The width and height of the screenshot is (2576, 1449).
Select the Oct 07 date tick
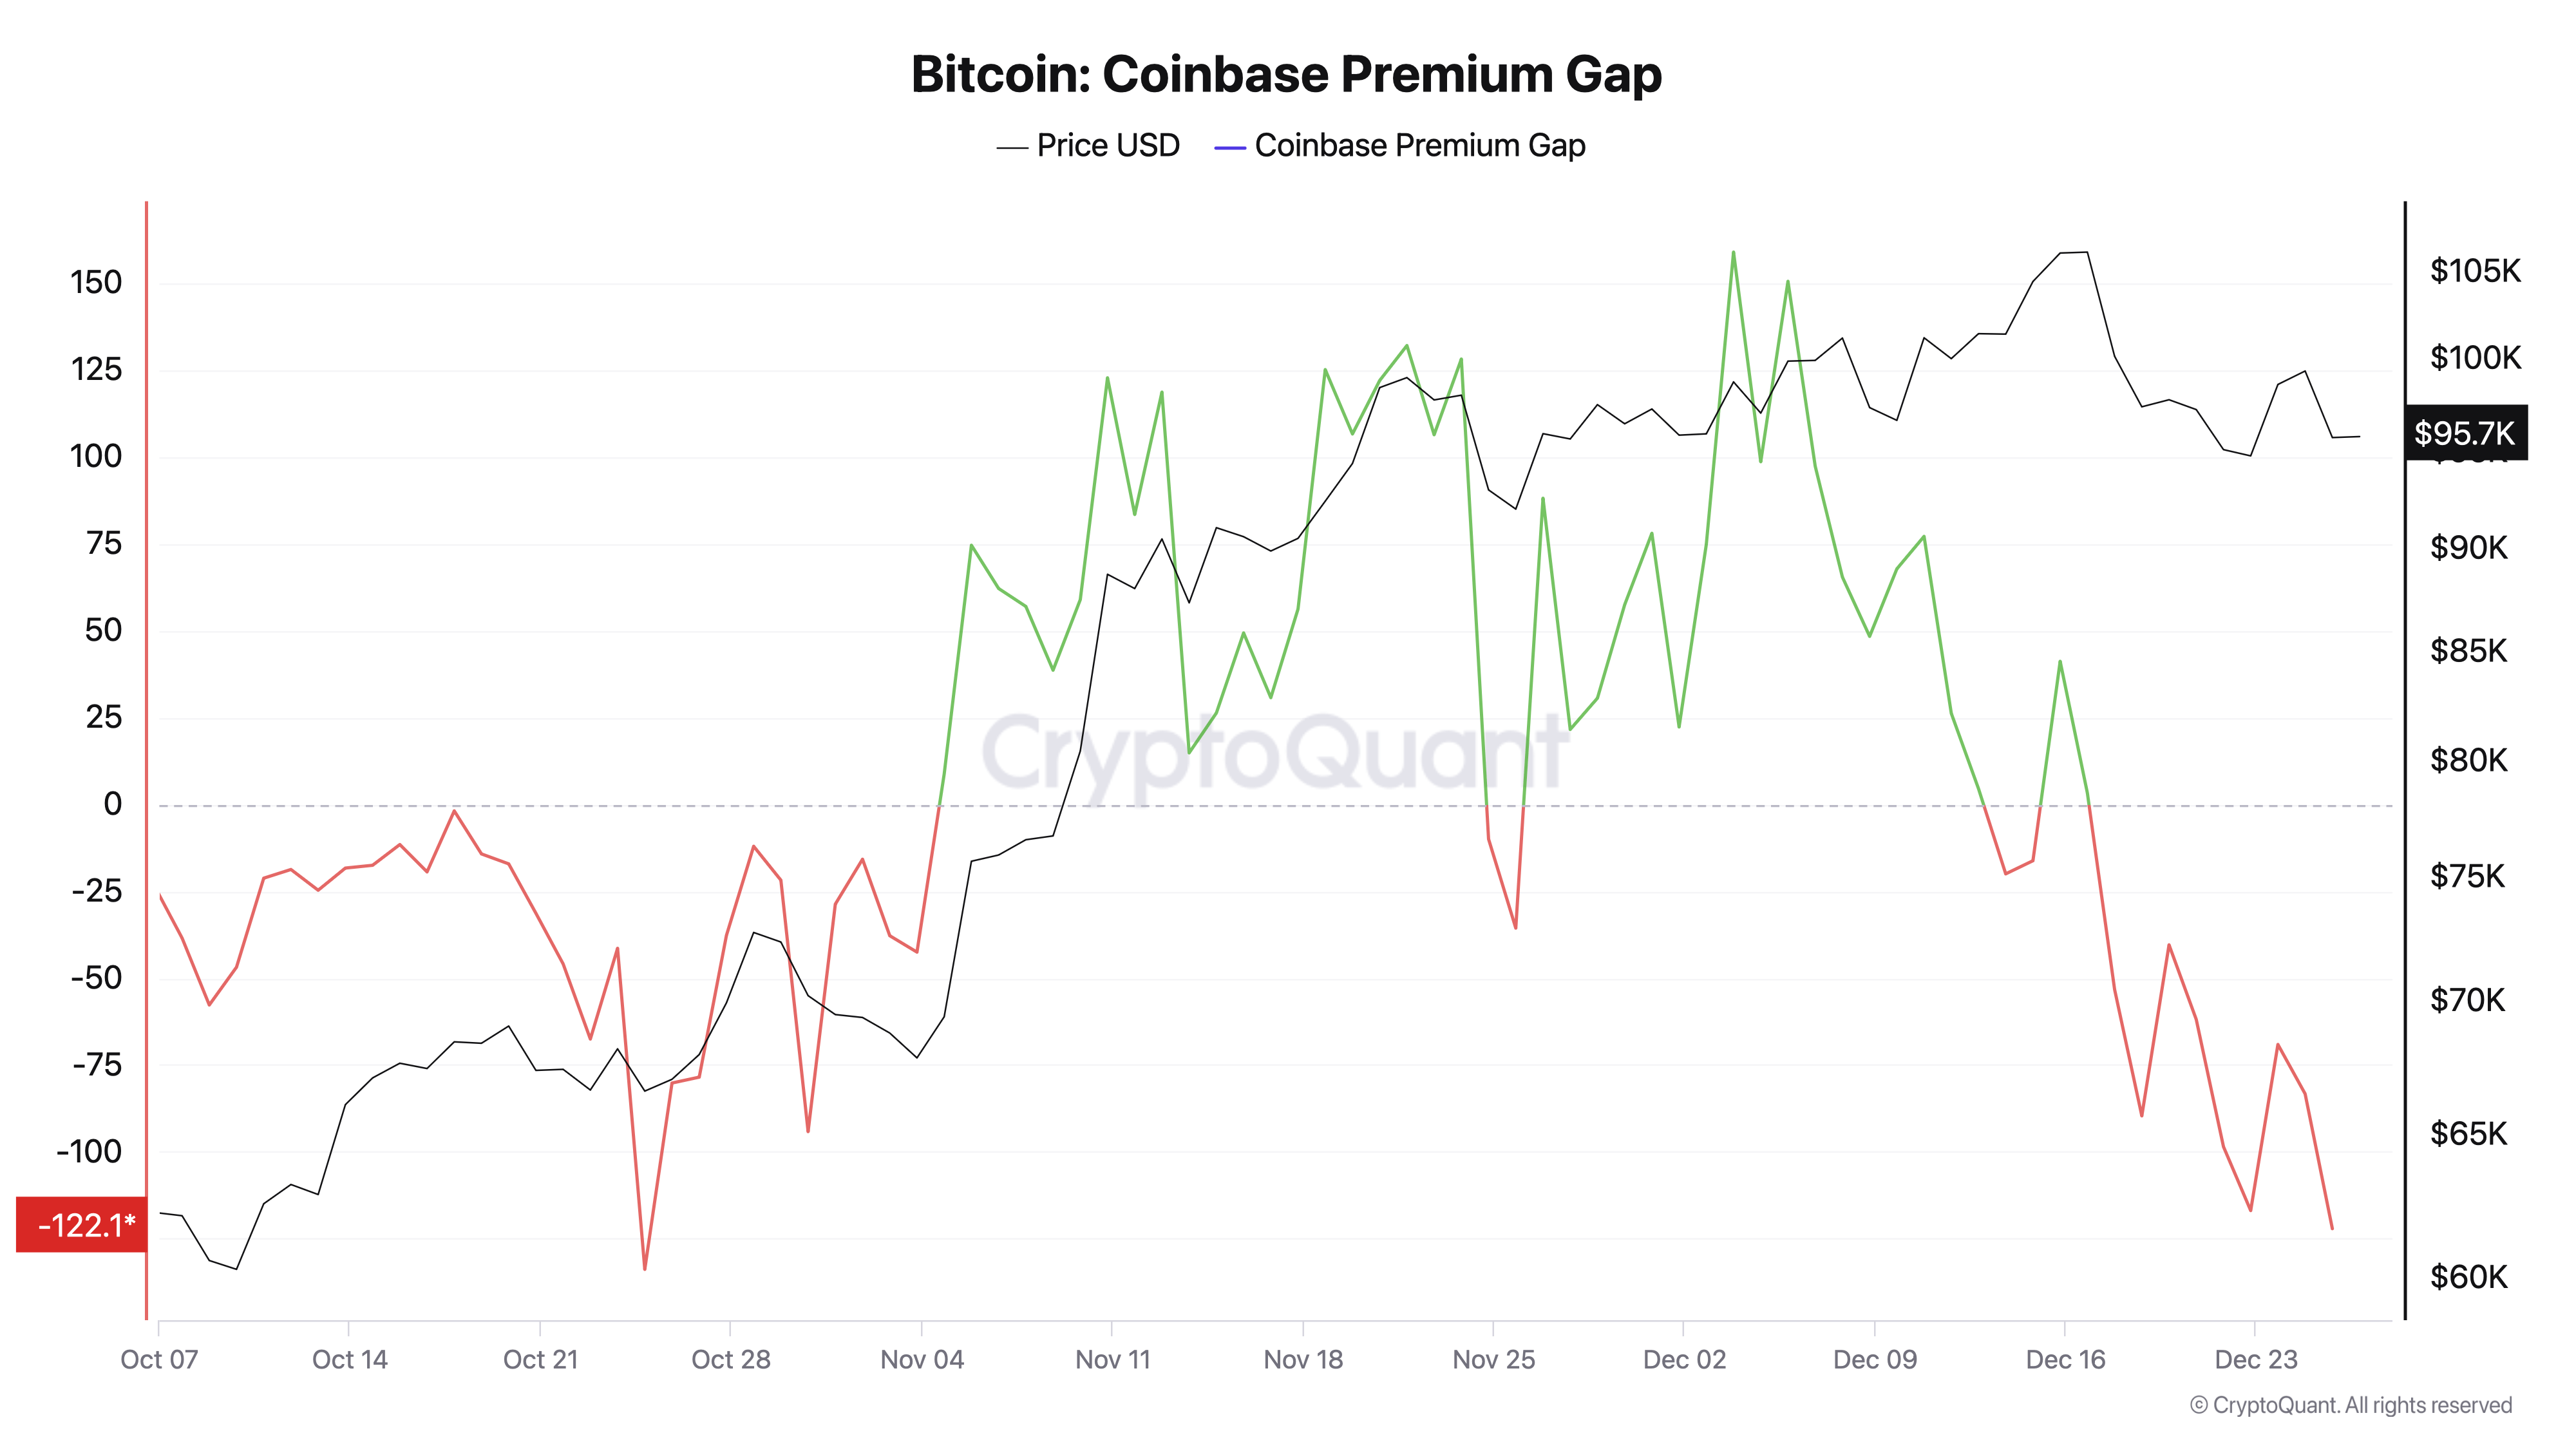(159, 1360)
